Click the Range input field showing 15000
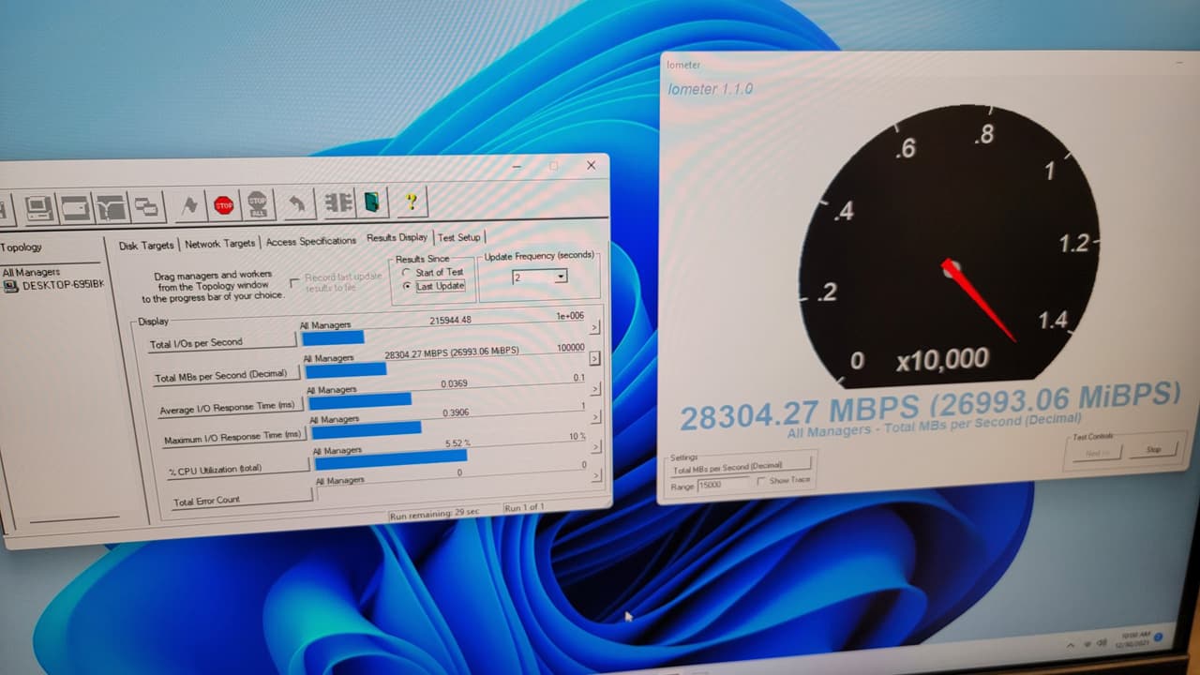 (x=724, y=486)
